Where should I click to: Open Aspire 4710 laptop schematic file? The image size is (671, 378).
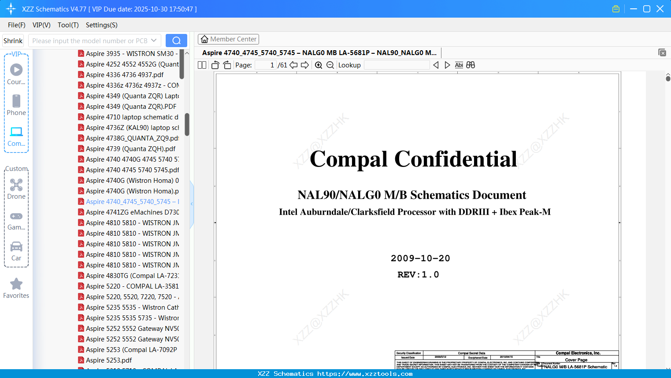(x=128, y=117)
